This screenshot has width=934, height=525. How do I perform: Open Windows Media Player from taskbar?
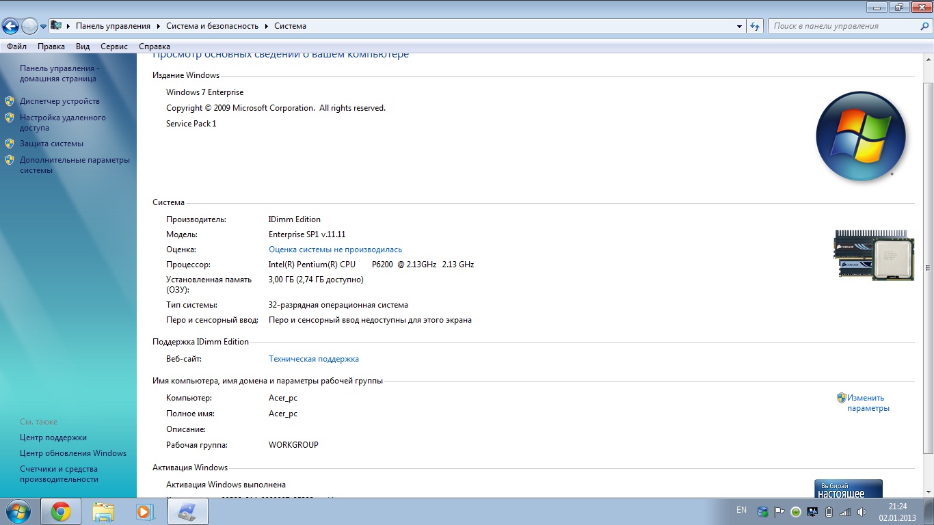click(145, 511)
